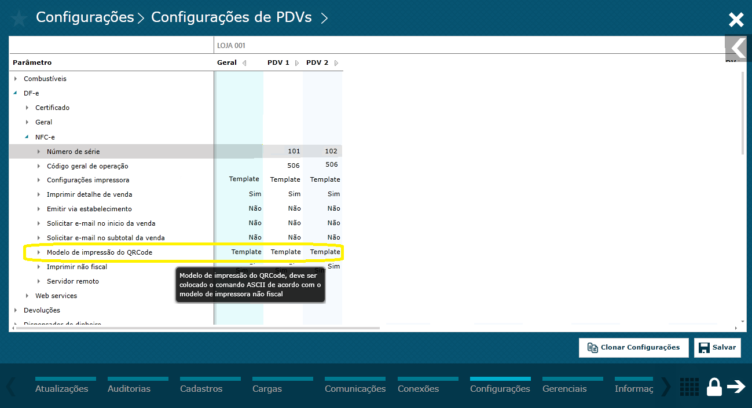Screen dimensions: 752x408
Task: Click the left arrow chevron in the bottom bar
Action: tap(9, 387)
